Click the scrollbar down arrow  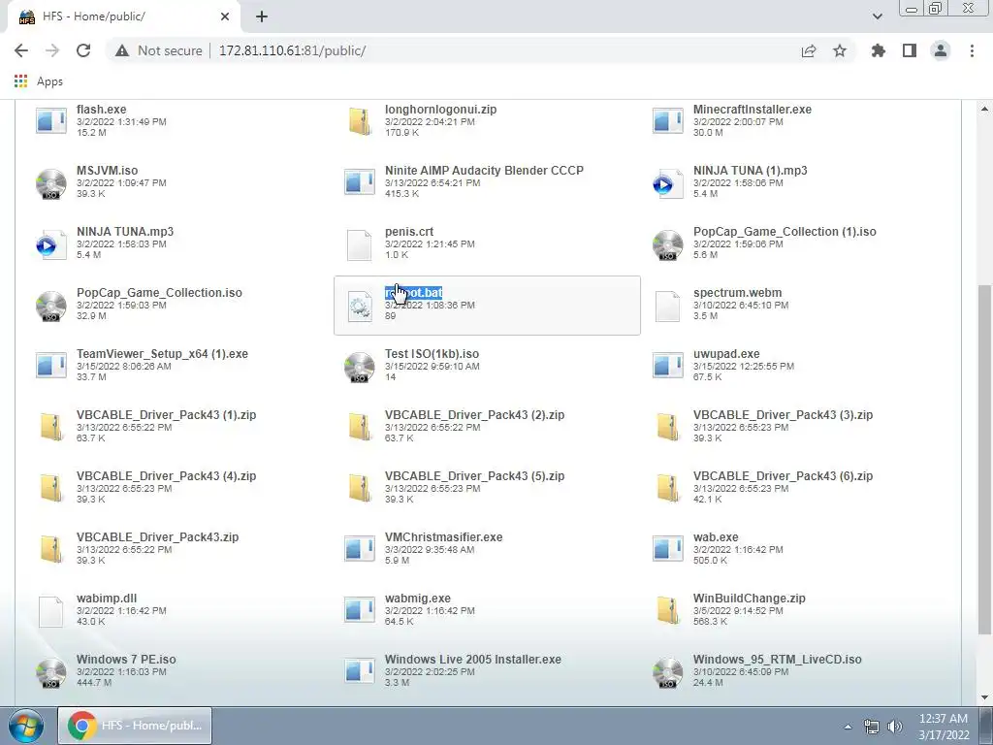pos(984,698)
